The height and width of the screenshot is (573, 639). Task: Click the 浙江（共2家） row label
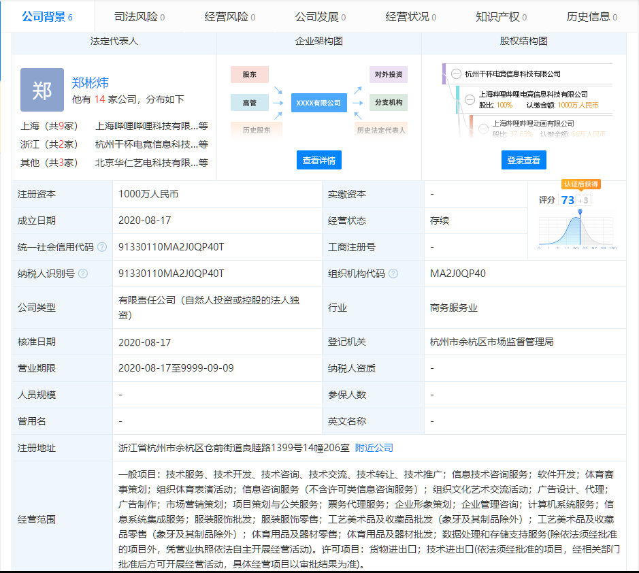coord(49,144)
